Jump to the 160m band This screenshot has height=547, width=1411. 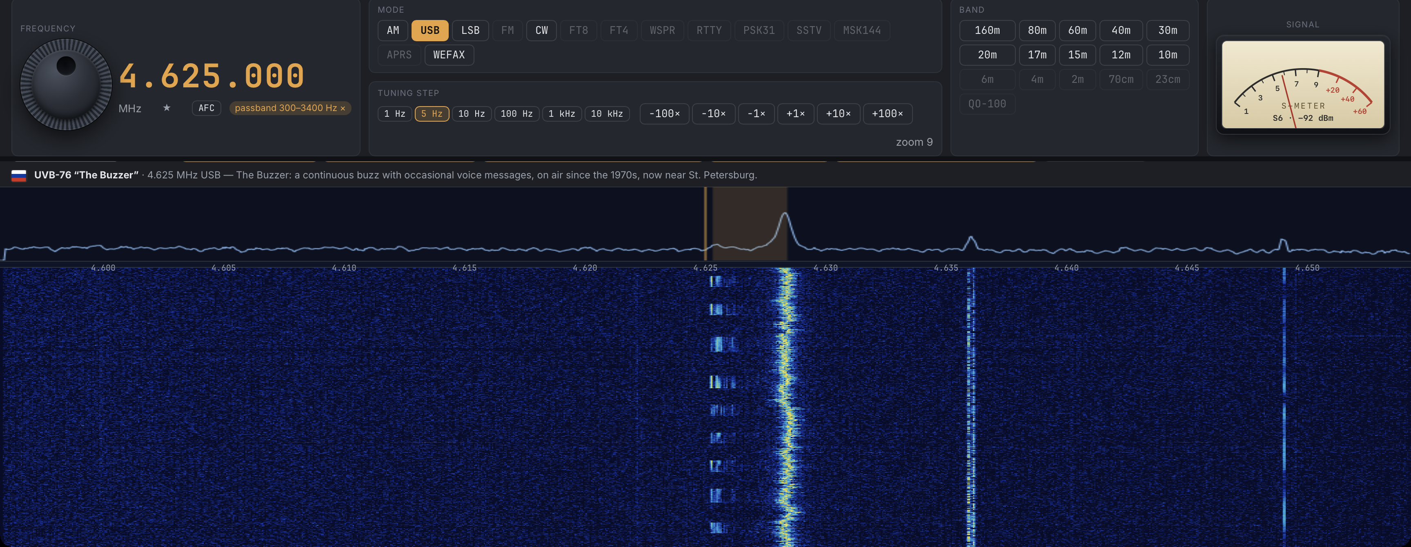[x=987, y=30]
